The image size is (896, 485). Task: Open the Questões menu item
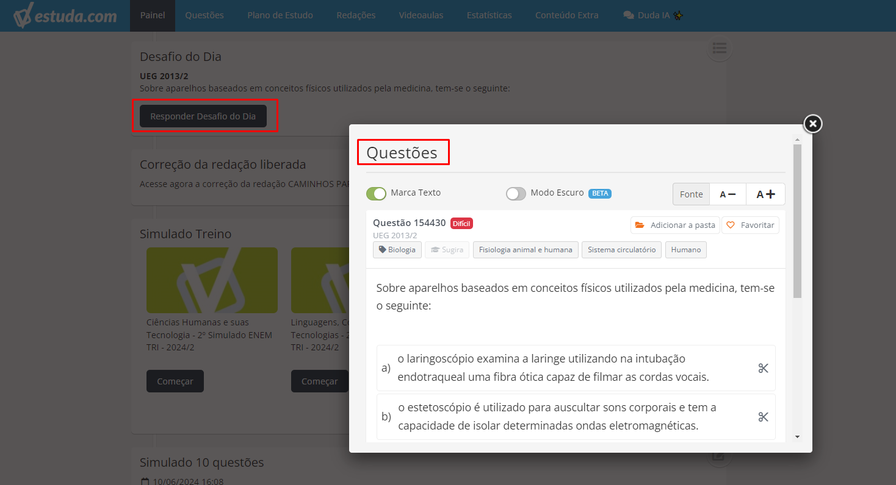204,15
